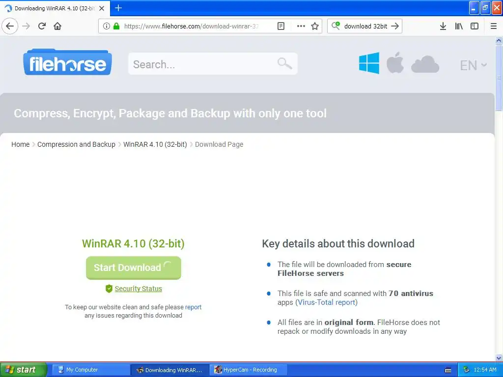
Task: Click the download 32bit search box
Action: click(365, 26)
